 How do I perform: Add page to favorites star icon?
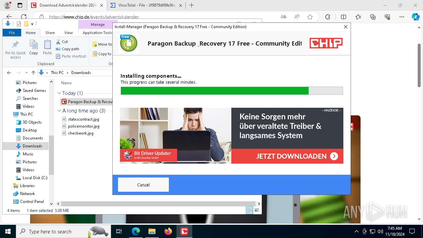tap(310, 17)
